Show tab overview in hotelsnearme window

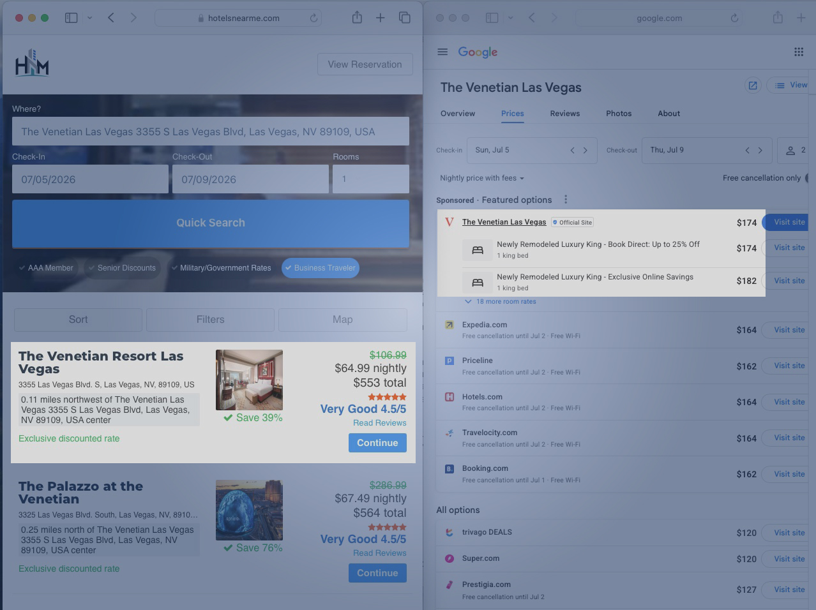tap(405, 18)
